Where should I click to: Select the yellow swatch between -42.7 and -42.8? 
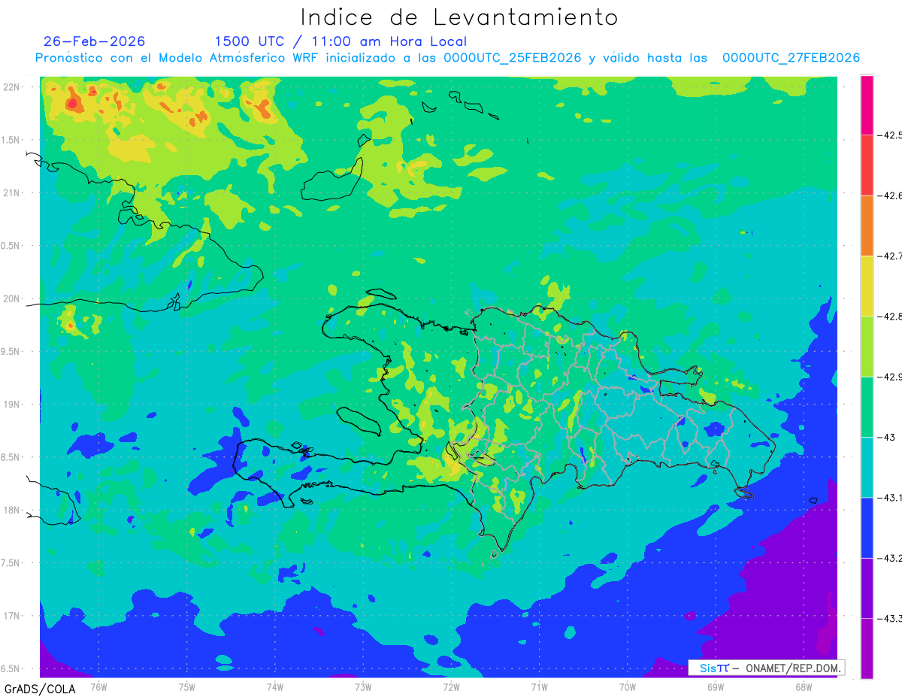coord(867,286)
